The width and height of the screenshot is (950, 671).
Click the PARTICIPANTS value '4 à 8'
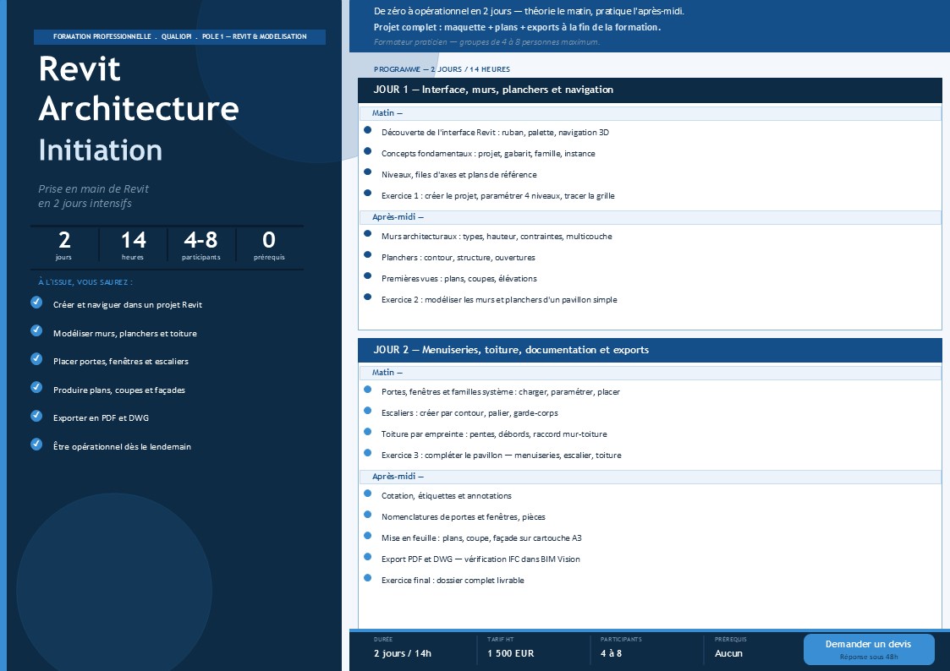coord(612,653)
